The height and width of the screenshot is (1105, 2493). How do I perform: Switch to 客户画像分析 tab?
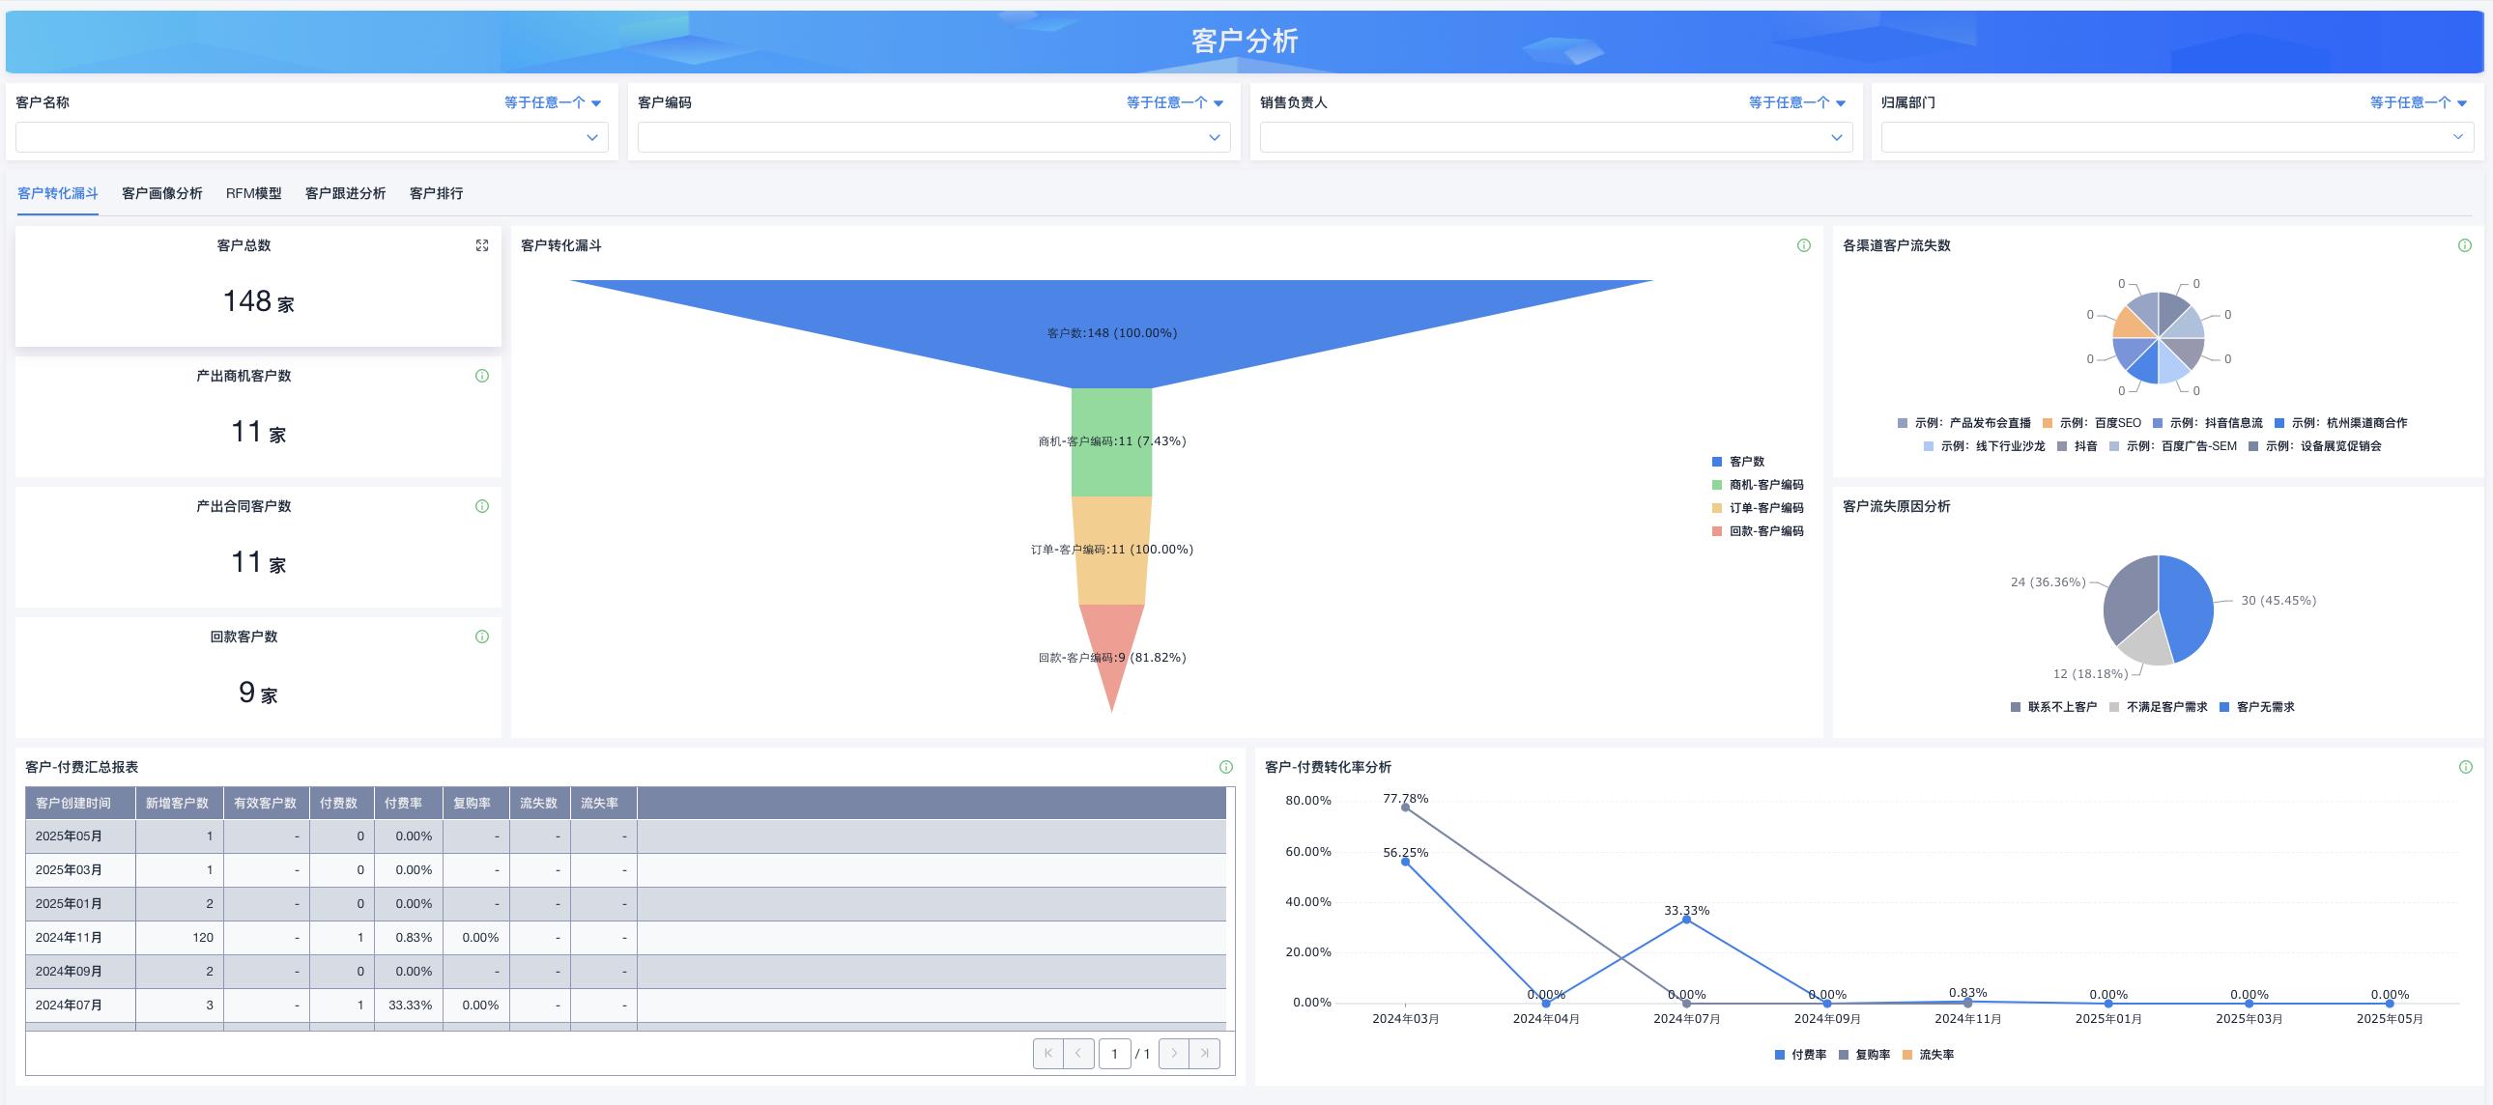click(161, 193)
